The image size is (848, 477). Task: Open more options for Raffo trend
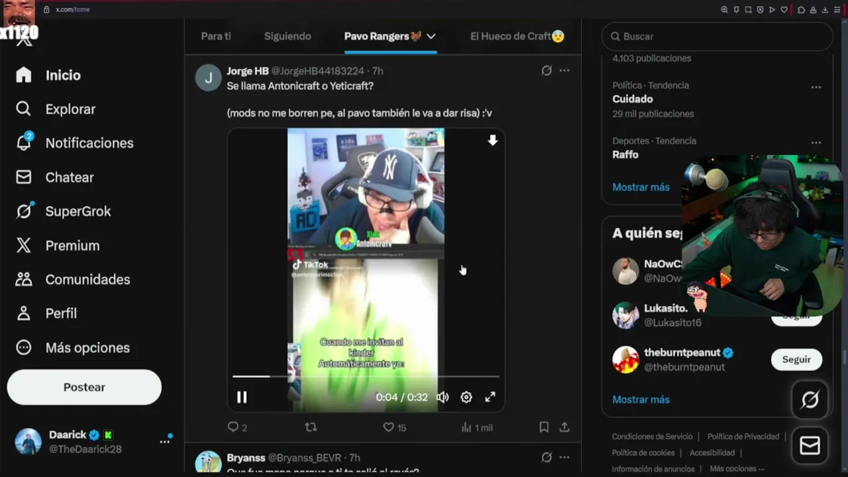click(816, 142)
